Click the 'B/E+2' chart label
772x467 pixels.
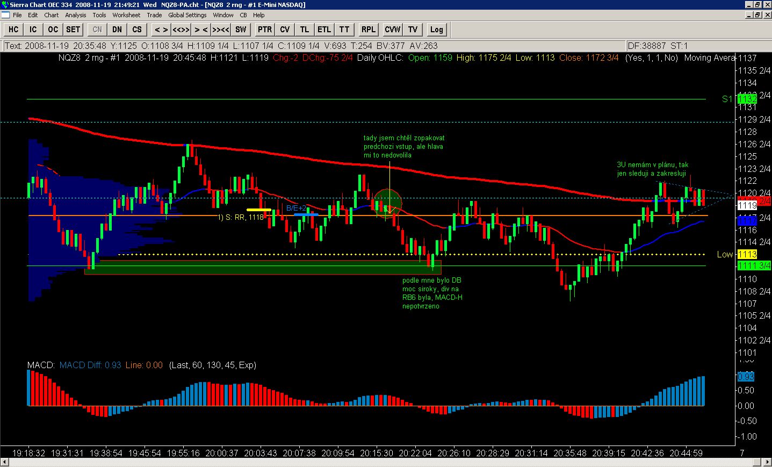point(296,208)
